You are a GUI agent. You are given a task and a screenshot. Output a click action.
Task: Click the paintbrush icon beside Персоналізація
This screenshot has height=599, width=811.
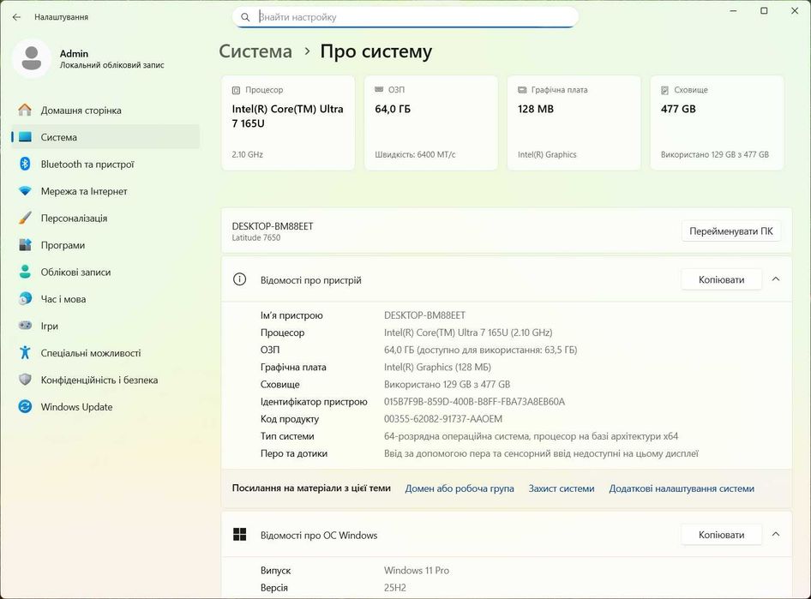(x=25, y=219)
